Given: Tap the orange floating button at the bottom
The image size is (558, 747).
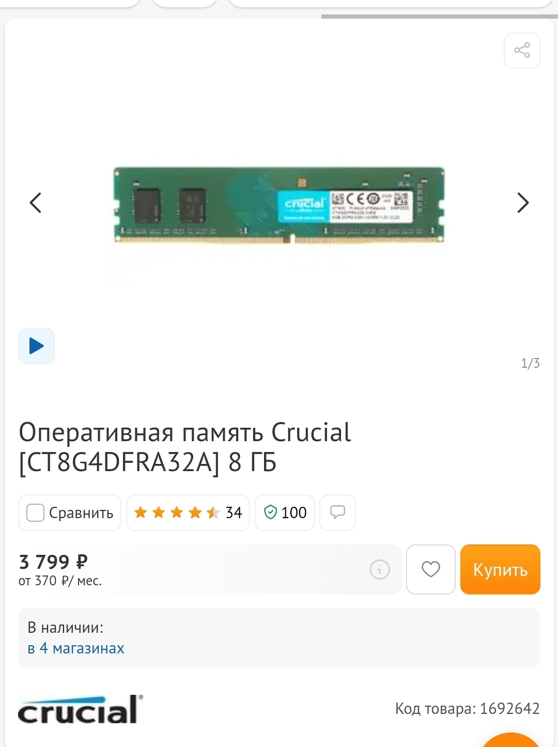Looking at the screenshot, I should point(510,740).
